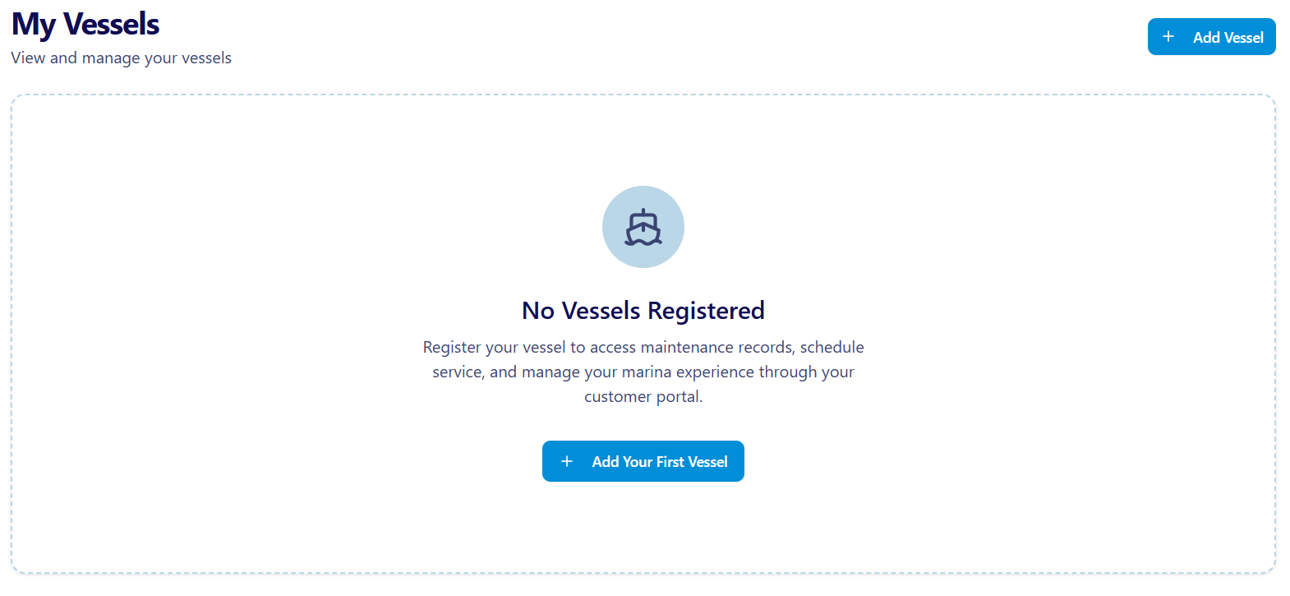Click the line starting "Register your vessel to access"
This screenshot has width=1290, height=596.
(x=643, y=348)
